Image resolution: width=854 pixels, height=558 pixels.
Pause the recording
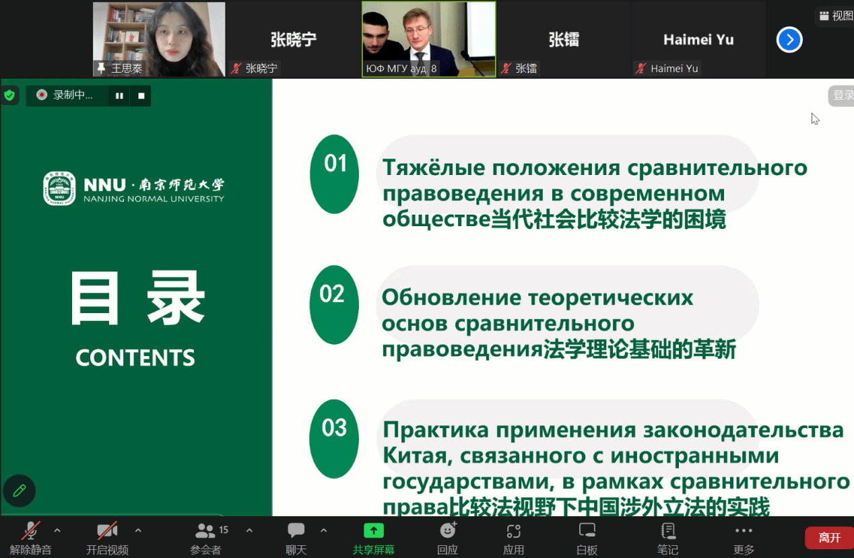coord(119,96)
